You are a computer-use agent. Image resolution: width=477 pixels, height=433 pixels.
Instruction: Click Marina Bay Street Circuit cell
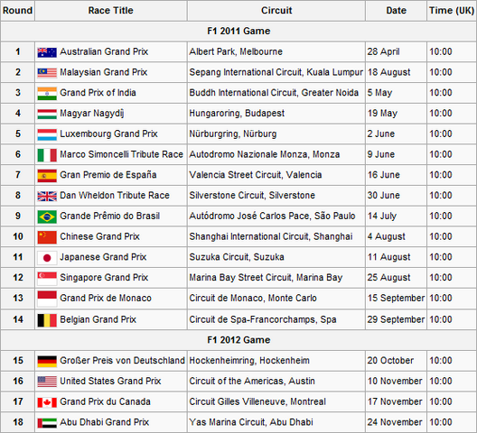coord(276,278)
